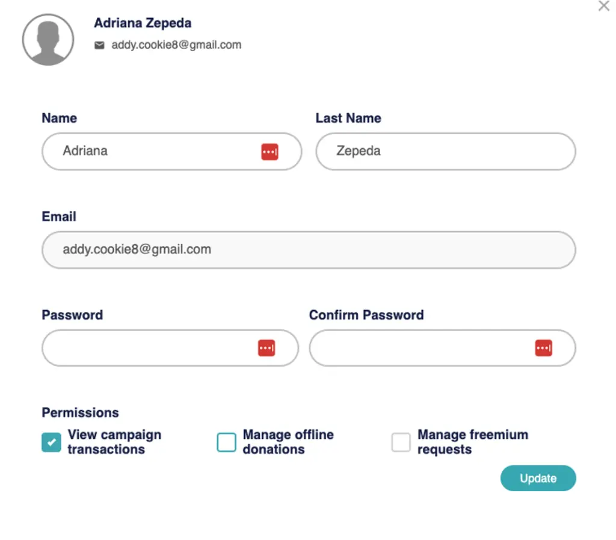Click the 'Manage freemium requests' label text
Viewport: 616px width, 540px height.
[473, 442]
